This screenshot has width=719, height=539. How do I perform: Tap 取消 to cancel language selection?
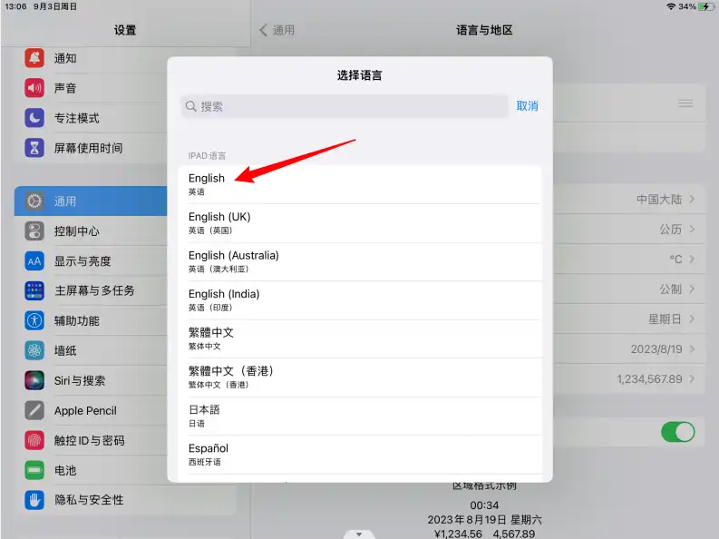point(527,106)
